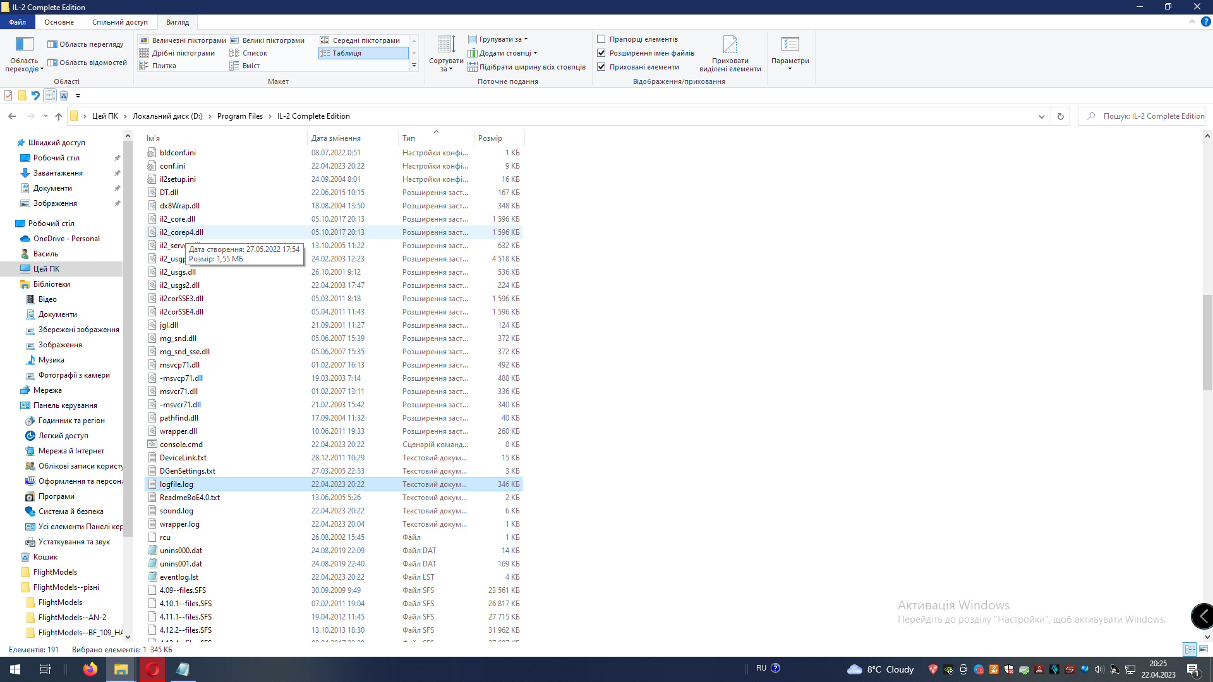1213x682 pixels.
Task: Open Firefox from the taskbar
Action: 90,669
